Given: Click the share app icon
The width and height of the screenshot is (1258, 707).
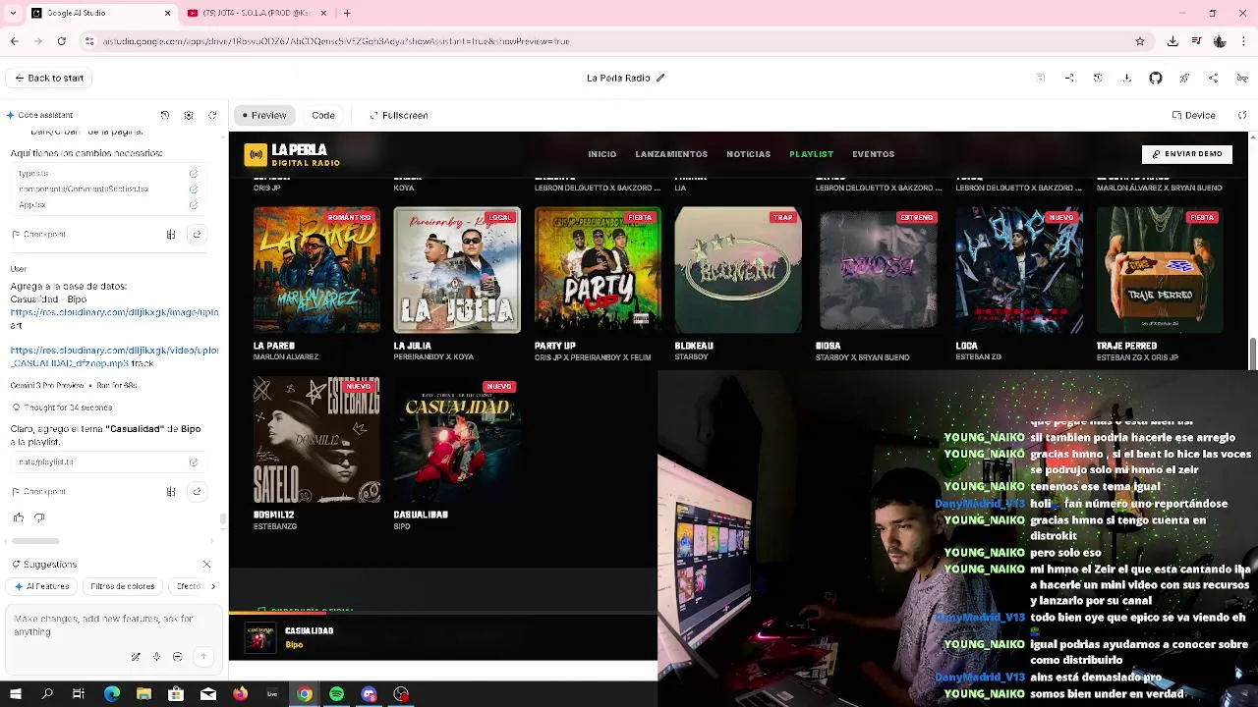Looking at the screenshot, I should coord(1214,78).
